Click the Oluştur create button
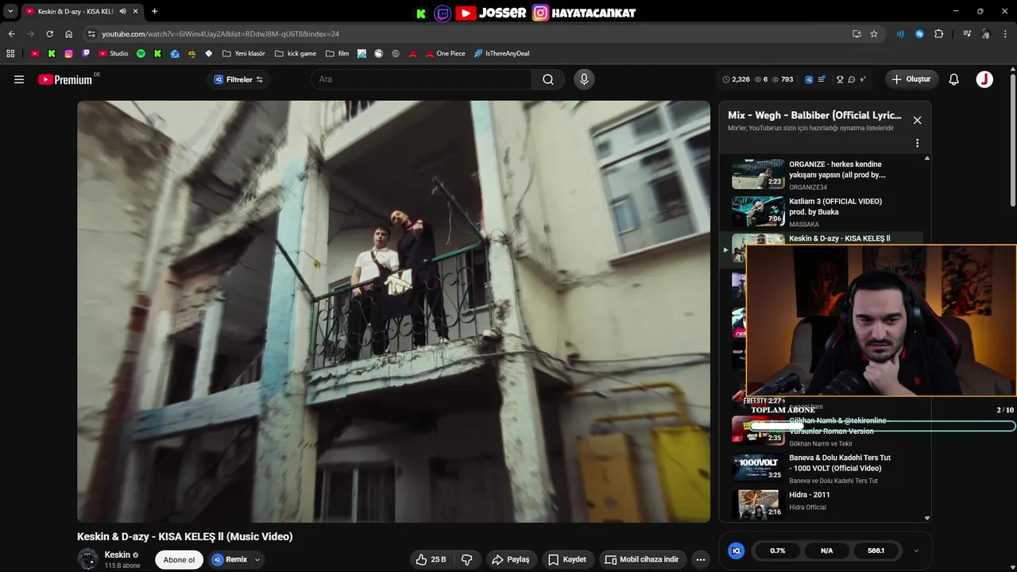1017x572 pixels. [x=911, y=79]
